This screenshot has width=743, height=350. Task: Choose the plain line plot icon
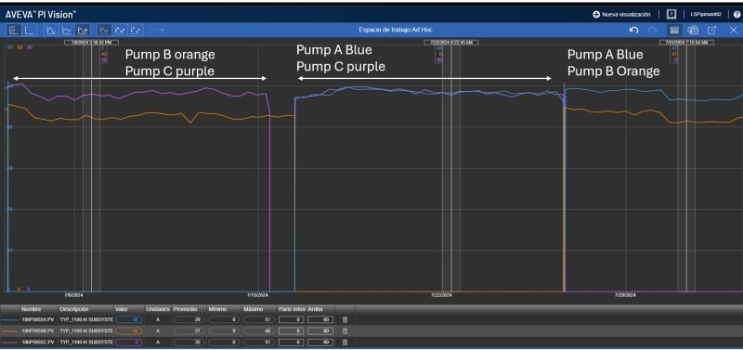(104, 31)
